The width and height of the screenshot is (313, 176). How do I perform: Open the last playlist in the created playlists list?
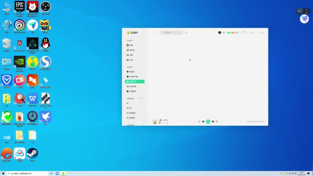[131, 118]
